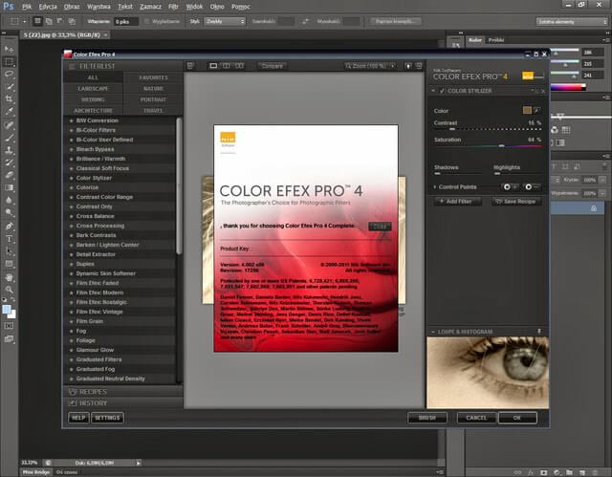Switch to the Próbki panel tab

[x=496, y=40]
